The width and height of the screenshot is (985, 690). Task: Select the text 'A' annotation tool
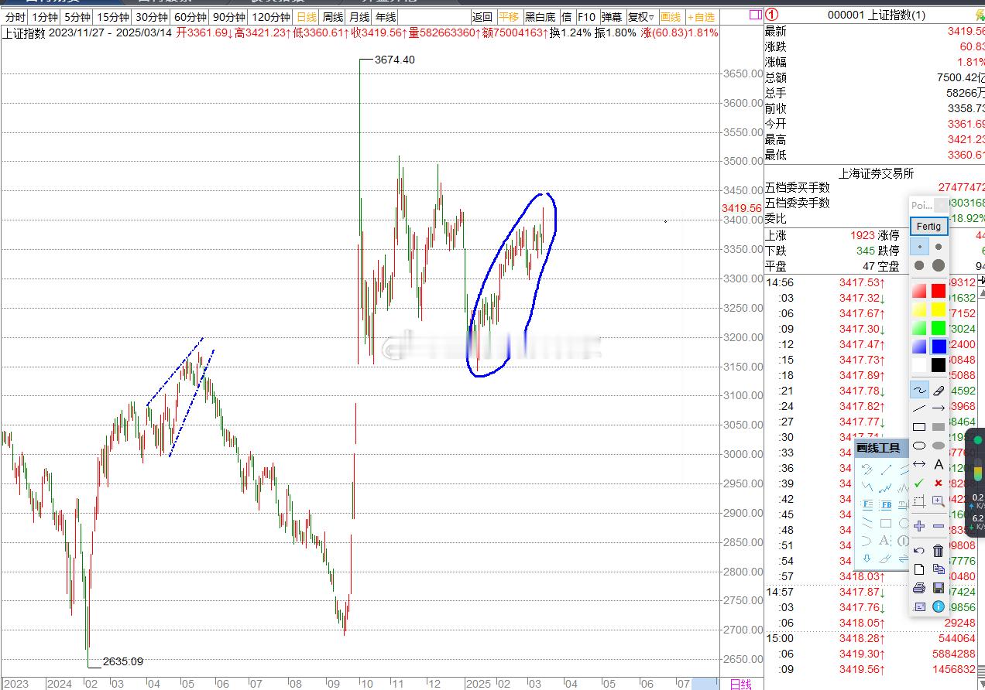click(x=939, y=464)
